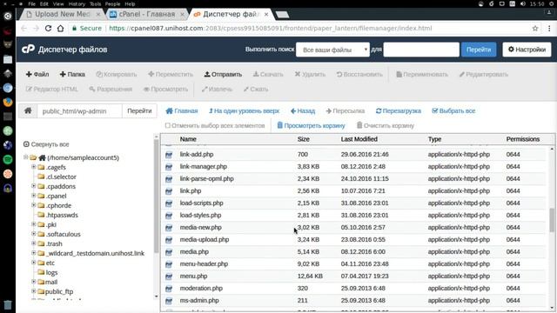The image size is (557, 313).
Task: Collapse tree with Свернуть все
Action: click(x=46, y=144)
